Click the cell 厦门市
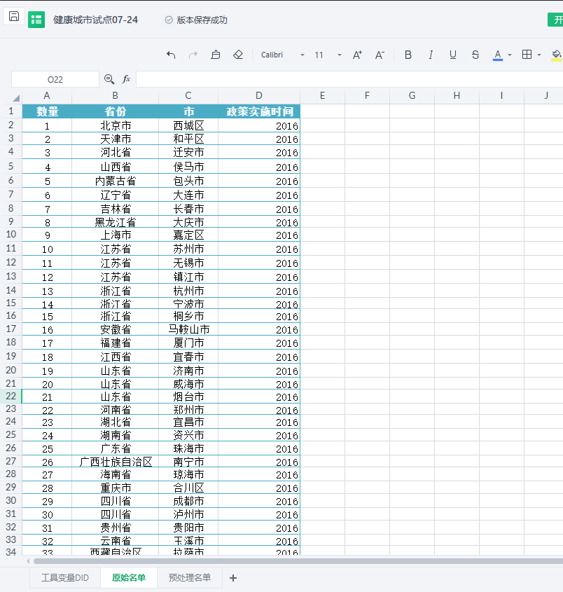 (188, 343)
